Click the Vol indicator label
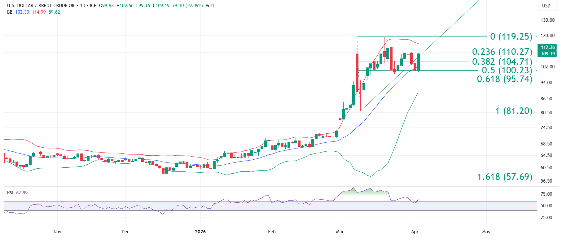Image resolution: width=562 pixels, height=242 pixels. pos(210,6)
